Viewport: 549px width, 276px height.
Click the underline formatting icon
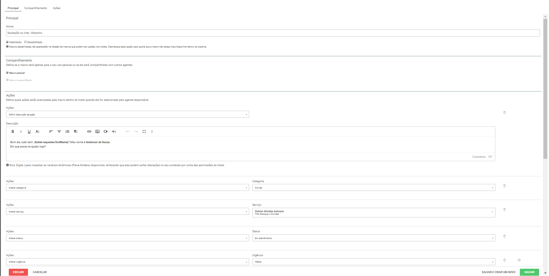29,131
